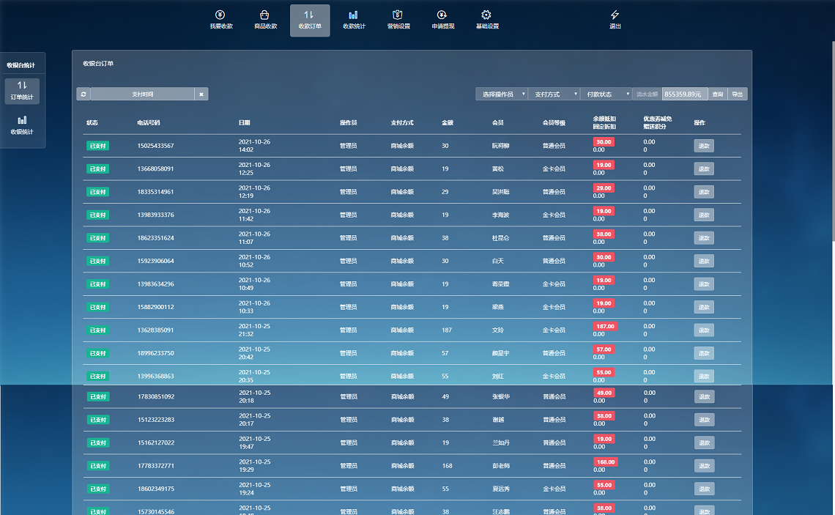Click the 导出 export button
The width and height of the screenshot is (835, 515).
point(737,94)
